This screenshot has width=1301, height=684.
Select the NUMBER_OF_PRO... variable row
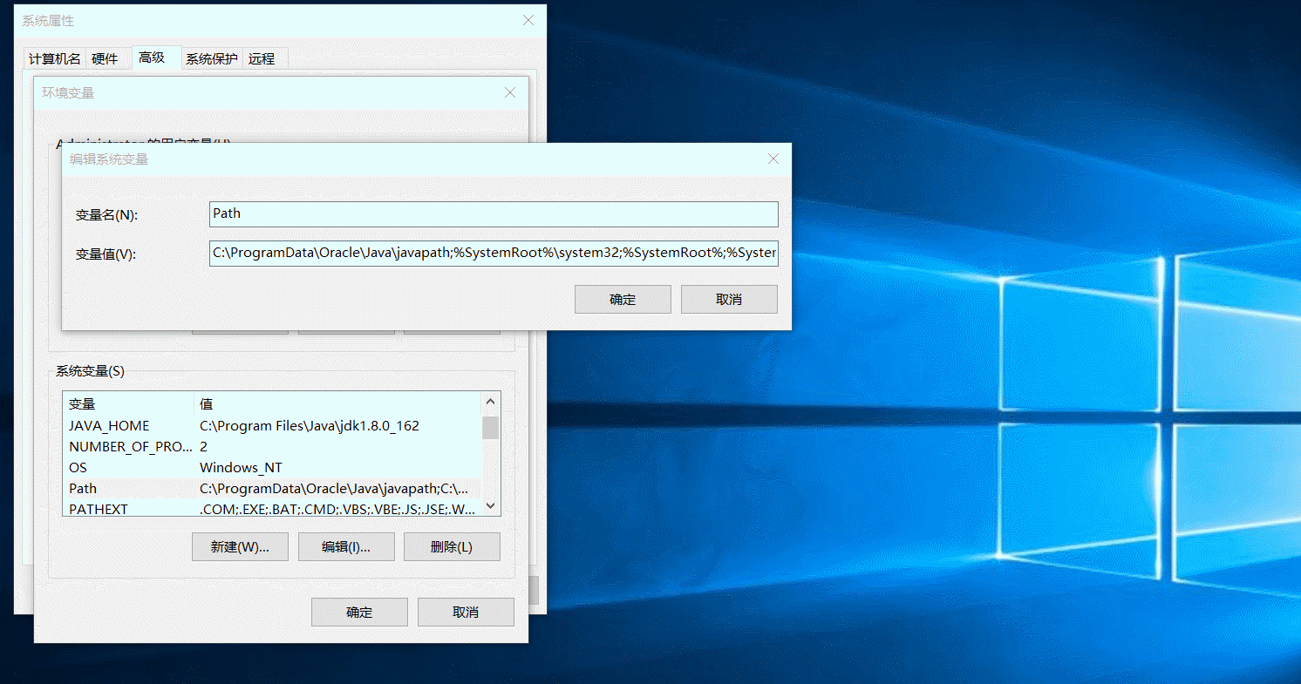click(272, 447)
